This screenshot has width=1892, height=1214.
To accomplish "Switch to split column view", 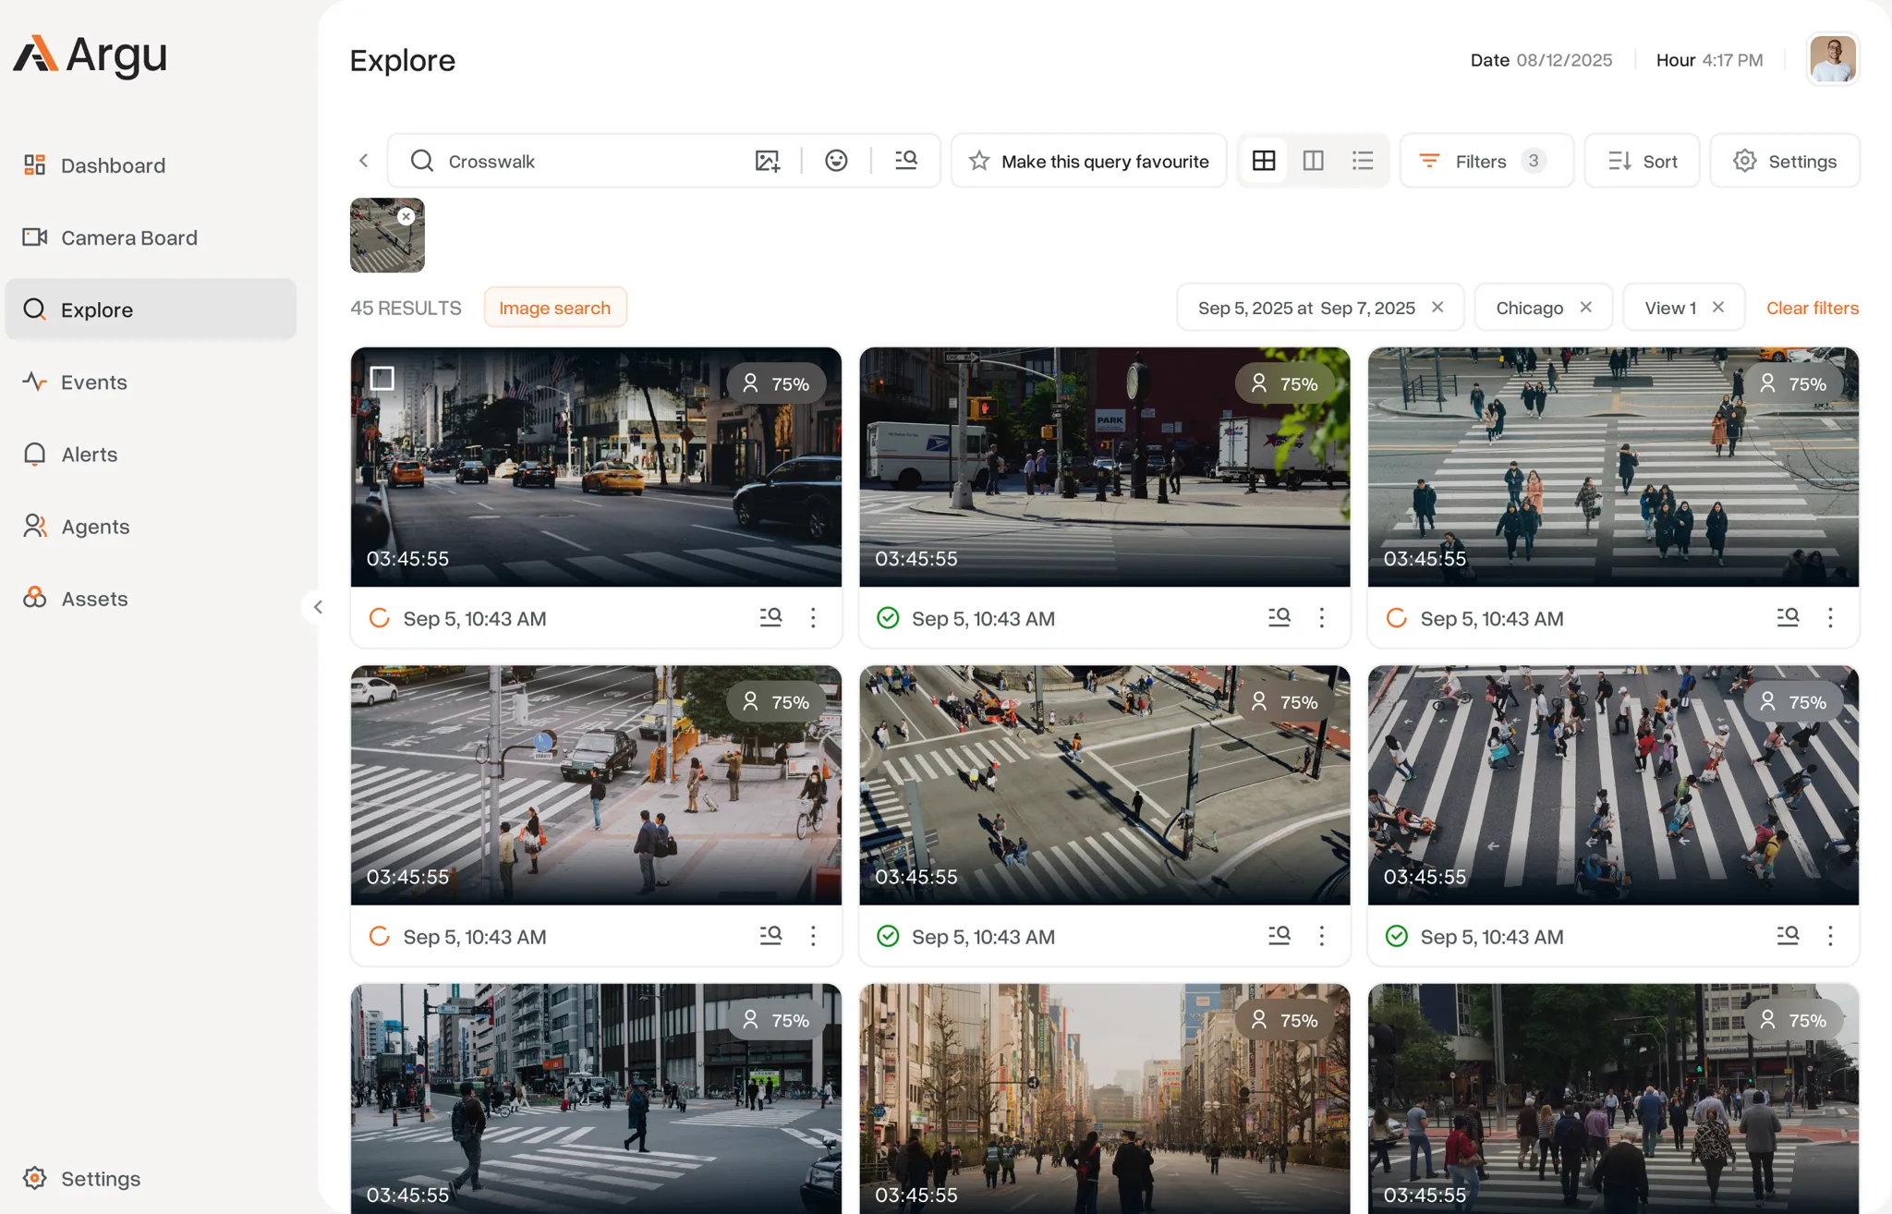I will (x=1313, y=161).
